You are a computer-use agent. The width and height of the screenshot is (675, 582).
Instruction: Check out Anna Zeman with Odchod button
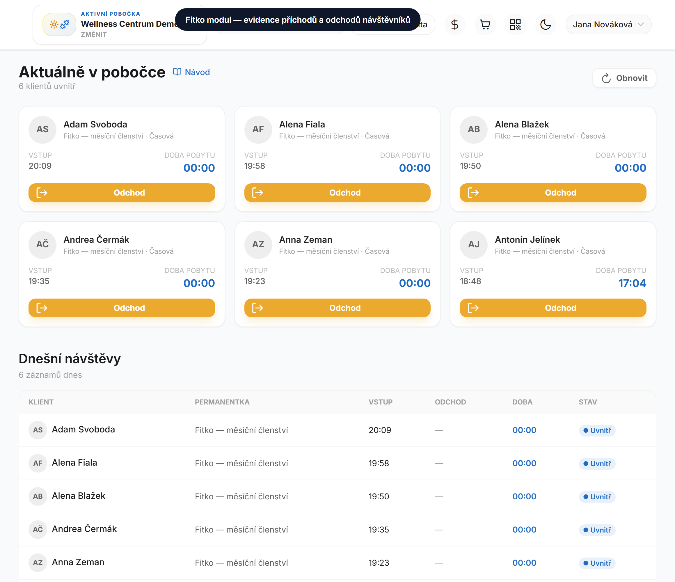tap(337, 308)
